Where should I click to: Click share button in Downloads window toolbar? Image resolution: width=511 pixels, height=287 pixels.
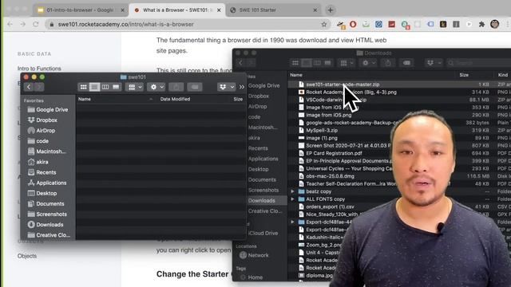388,63
